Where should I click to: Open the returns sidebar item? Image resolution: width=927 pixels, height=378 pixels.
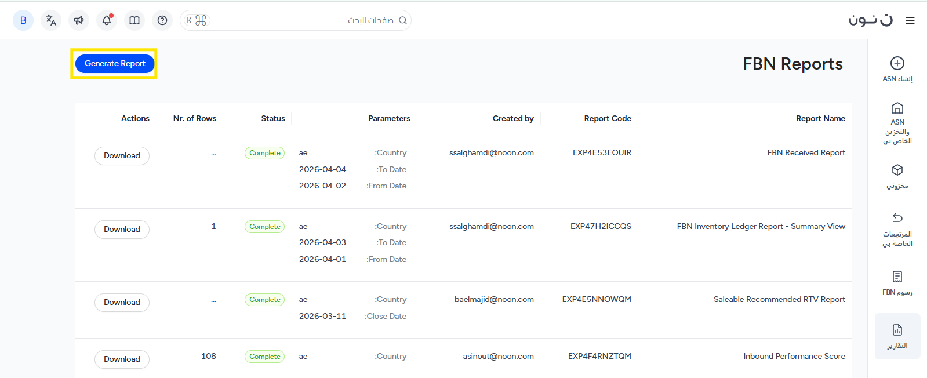[x=897, y=229]
